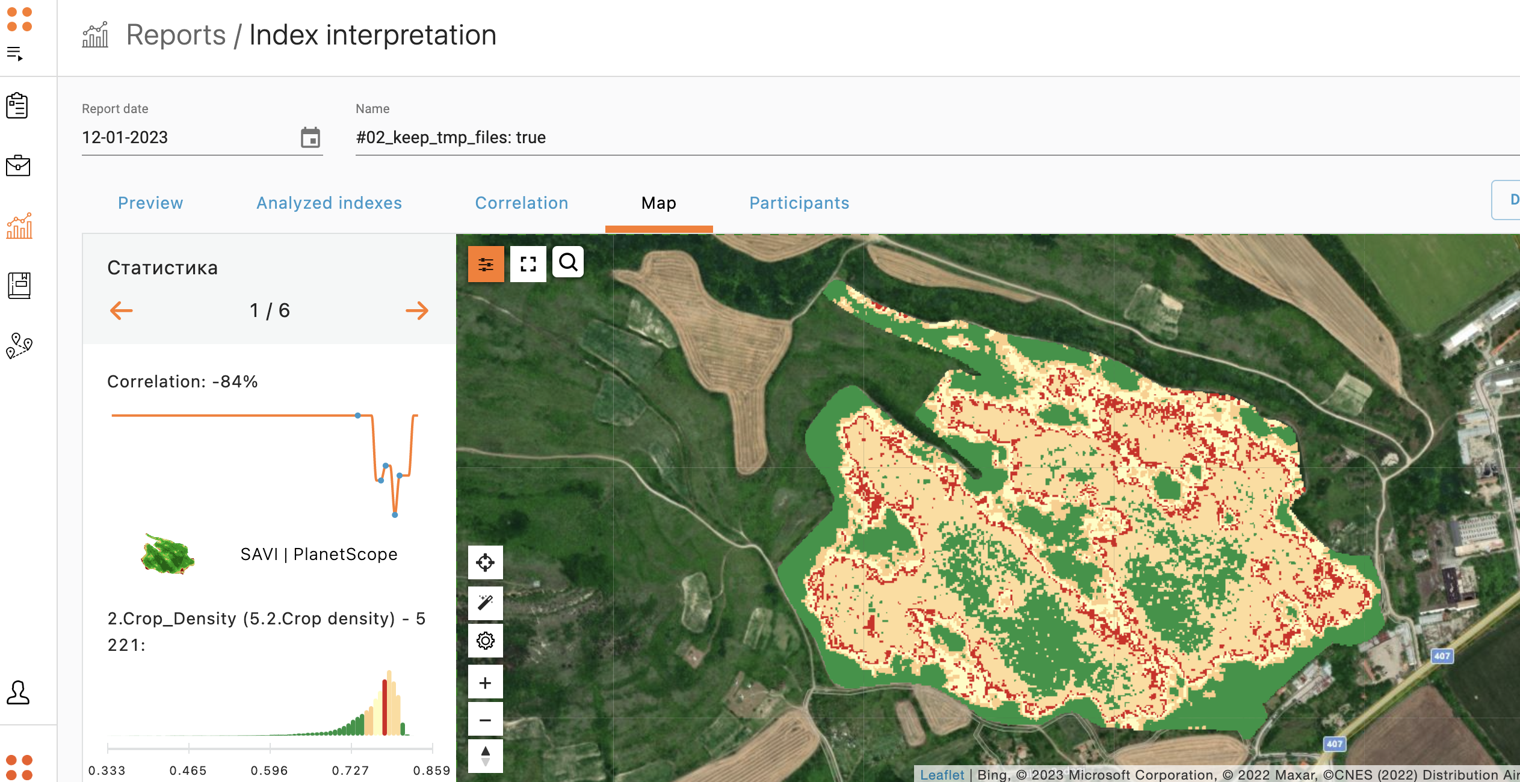This screenshot has height=782, width=1520.
Task: Go to previous statistics page arrow
Action: [122, 310]
